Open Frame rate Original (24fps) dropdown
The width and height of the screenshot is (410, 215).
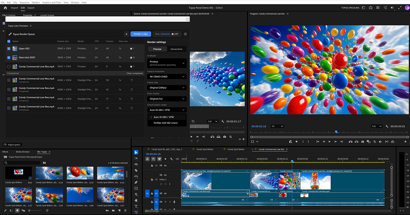point(167,88)
